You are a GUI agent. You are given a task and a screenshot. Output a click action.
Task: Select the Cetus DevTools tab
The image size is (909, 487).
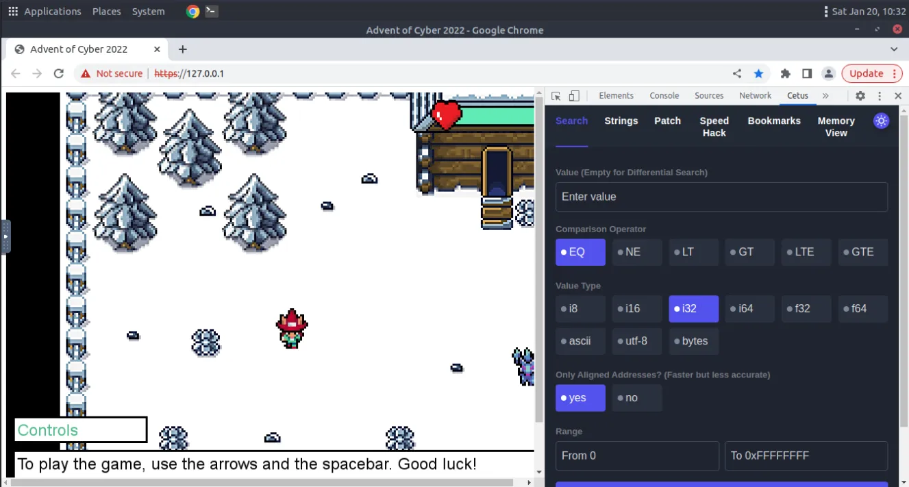[798, 96]
